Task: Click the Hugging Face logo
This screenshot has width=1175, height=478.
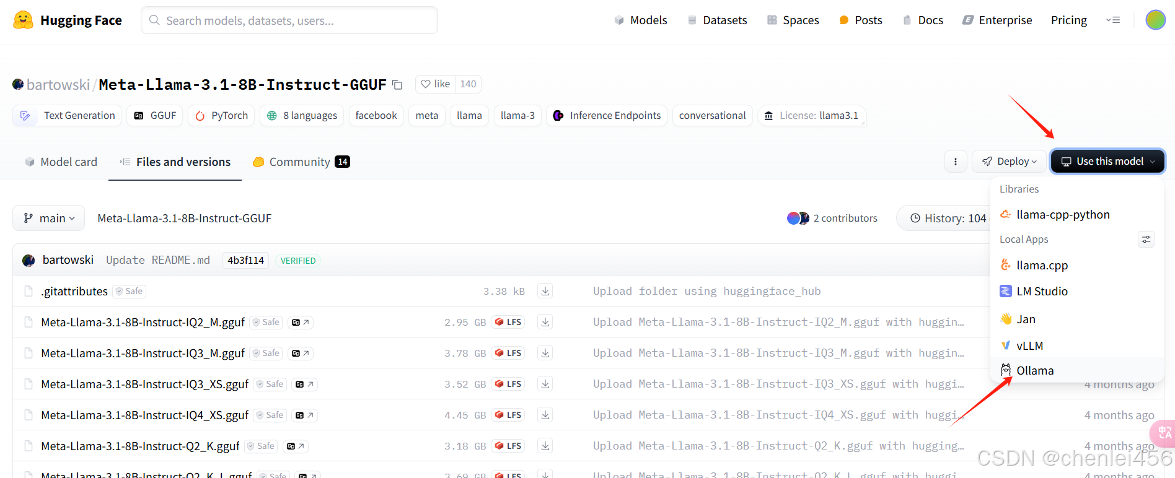Action: pyautogui.click(x=67, y=20)
